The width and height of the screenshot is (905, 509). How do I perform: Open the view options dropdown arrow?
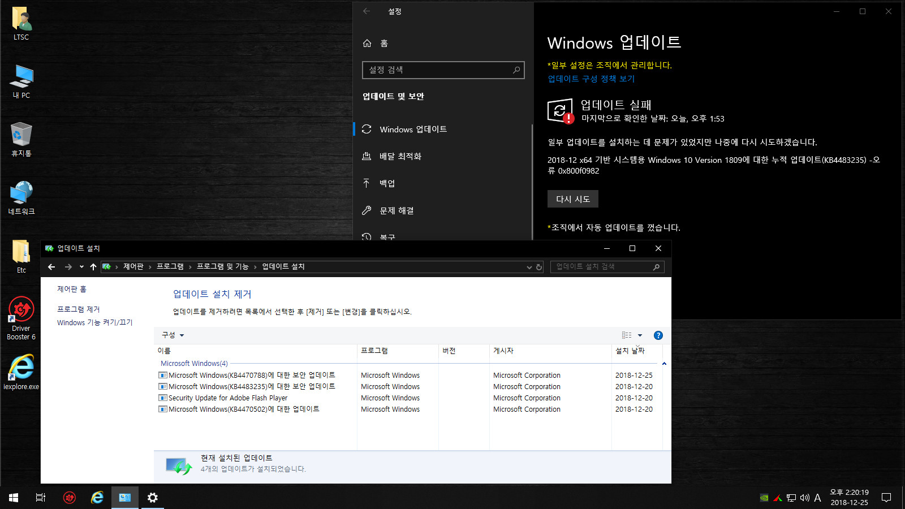coord(640,335)
